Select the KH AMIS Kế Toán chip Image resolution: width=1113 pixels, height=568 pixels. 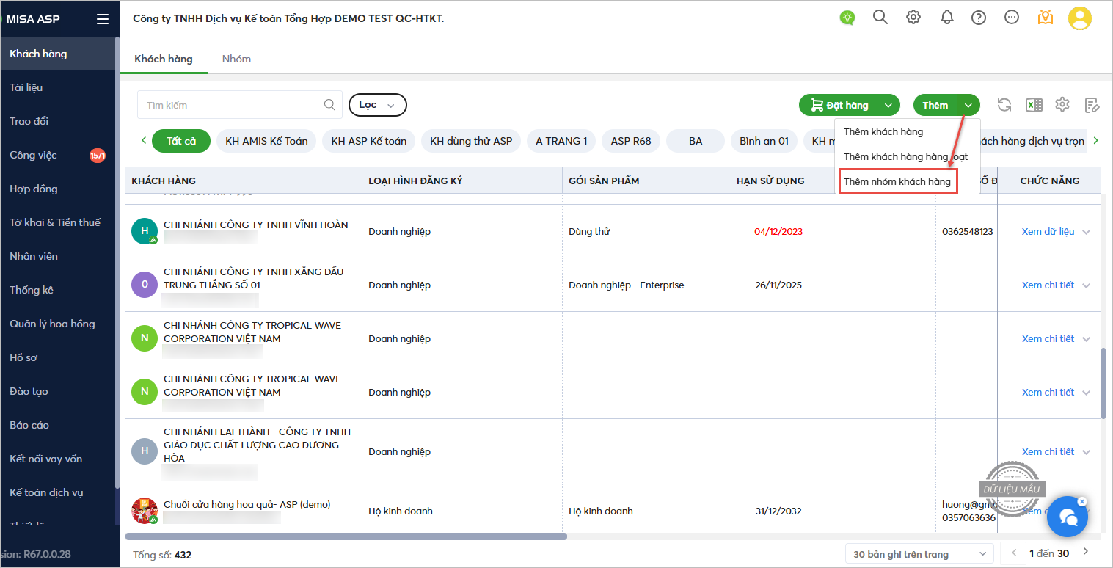click(x=266, y=141)
